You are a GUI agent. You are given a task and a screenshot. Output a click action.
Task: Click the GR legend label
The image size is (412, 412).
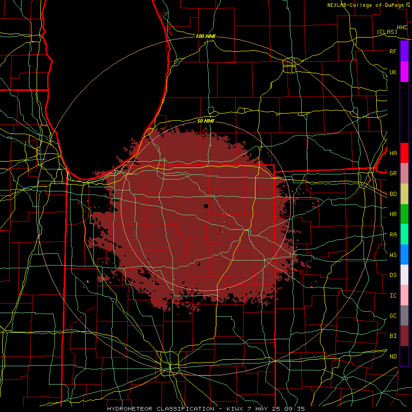(393, 173)
